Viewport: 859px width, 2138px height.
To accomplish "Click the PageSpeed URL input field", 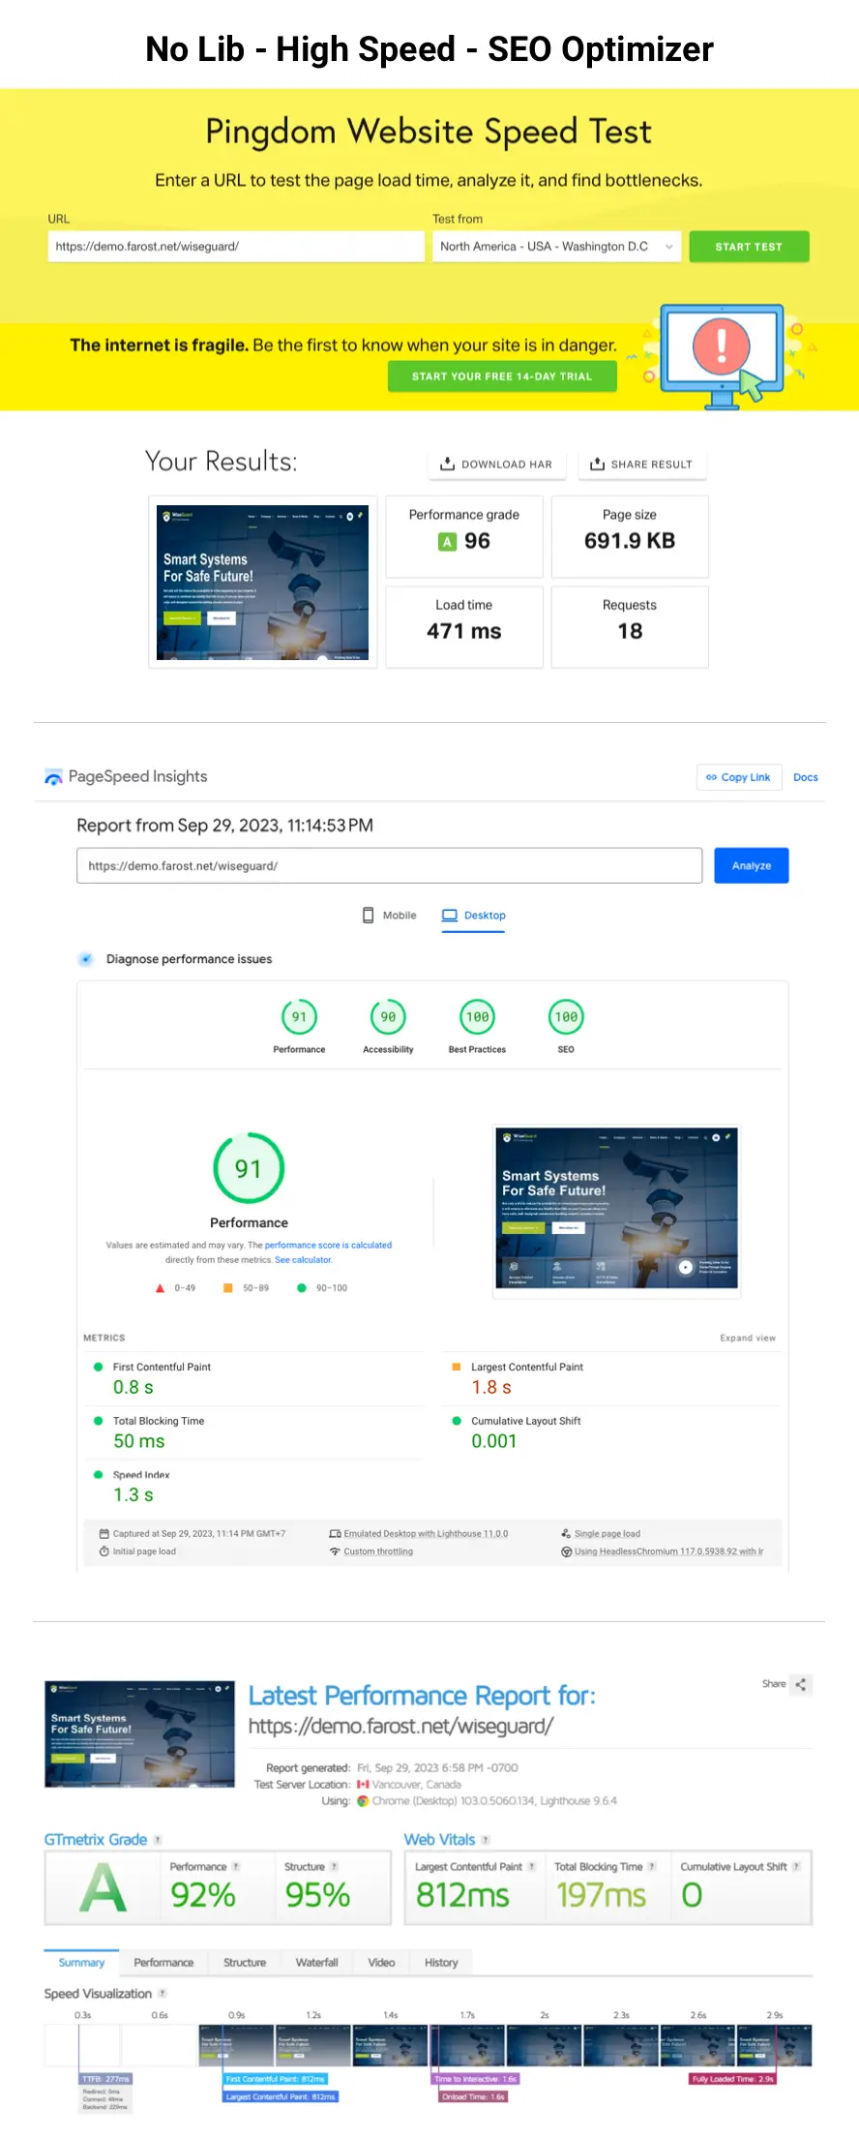I will click(x=389, y=866).
